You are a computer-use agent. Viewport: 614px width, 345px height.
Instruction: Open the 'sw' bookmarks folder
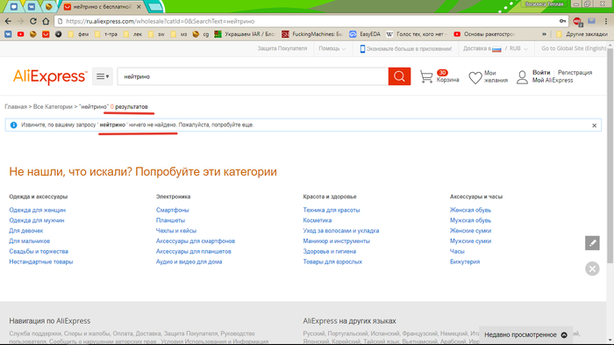(157, 34)
